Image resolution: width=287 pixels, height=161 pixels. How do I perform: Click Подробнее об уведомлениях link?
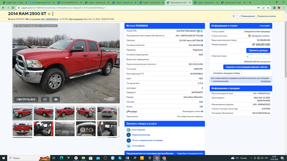pyautogui.click(x=190, y=154)
